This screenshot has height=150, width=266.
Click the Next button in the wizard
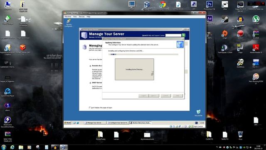(x=154, y=96)
